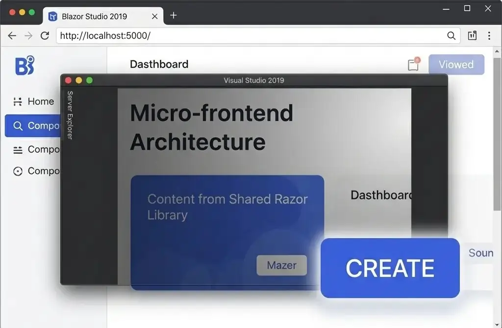
Task: Open the notification icon with red badge
Action: (x=414, y=64)
